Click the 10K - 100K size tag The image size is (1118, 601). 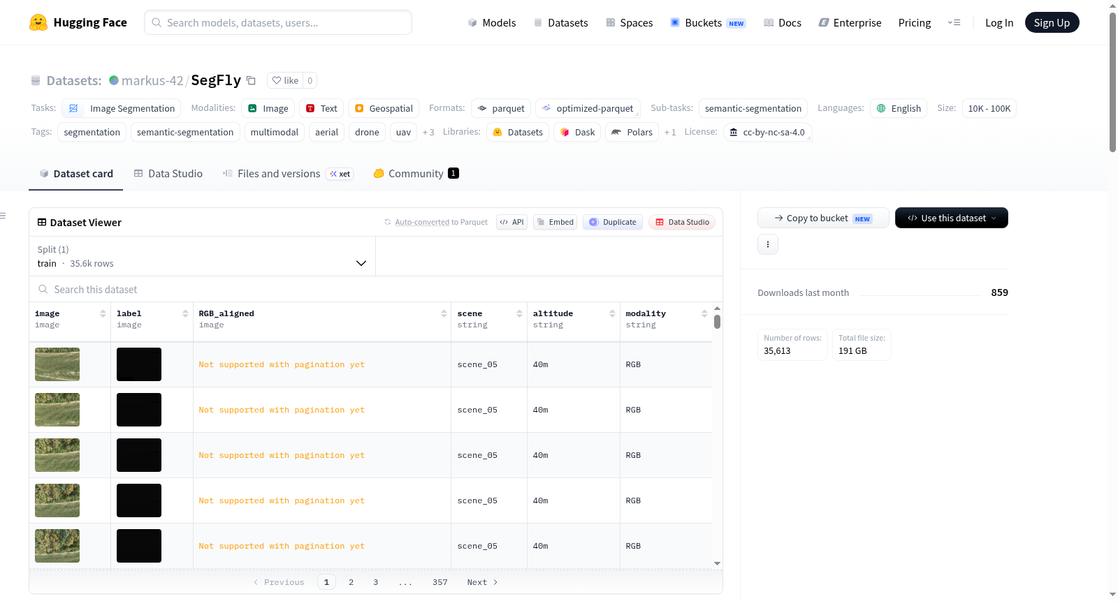[x=989, y=108]
